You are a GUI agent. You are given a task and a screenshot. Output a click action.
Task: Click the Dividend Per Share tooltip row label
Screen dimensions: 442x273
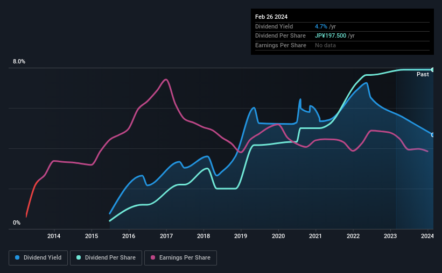point(280,36)
